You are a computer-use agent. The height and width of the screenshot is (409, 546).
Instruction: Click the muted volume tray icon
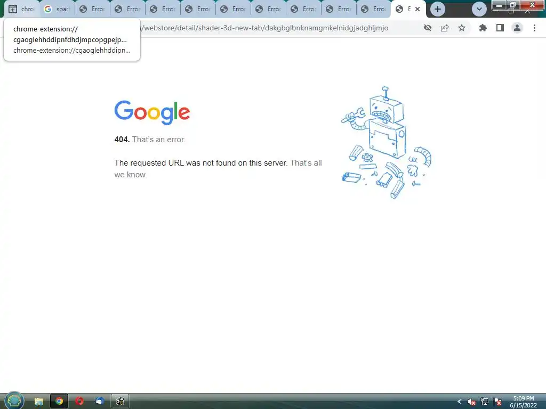(x=472, y=402)
